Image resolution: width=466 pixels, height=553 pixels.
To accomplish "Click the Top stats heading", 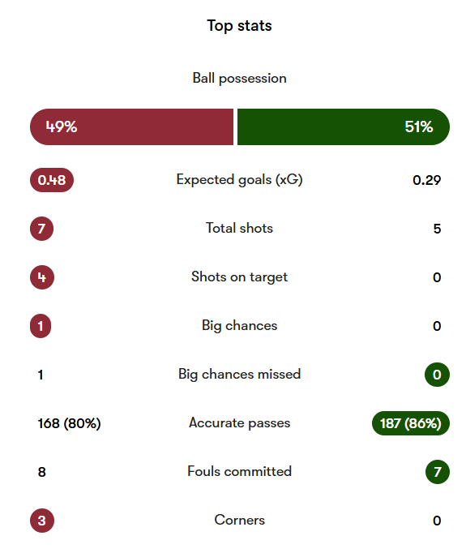I will [239, 26].
